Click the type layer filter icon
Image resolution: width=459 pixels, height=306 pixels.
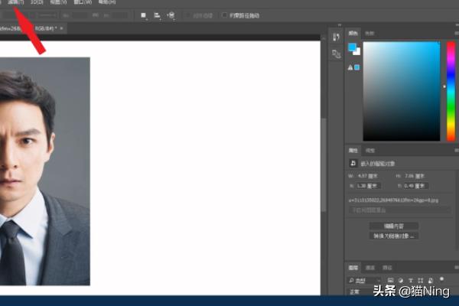(x=410, y=281)
